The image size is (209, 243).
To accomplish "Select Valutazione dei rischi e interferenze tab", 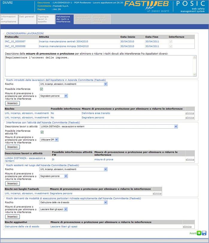I will tap(65, 19).
